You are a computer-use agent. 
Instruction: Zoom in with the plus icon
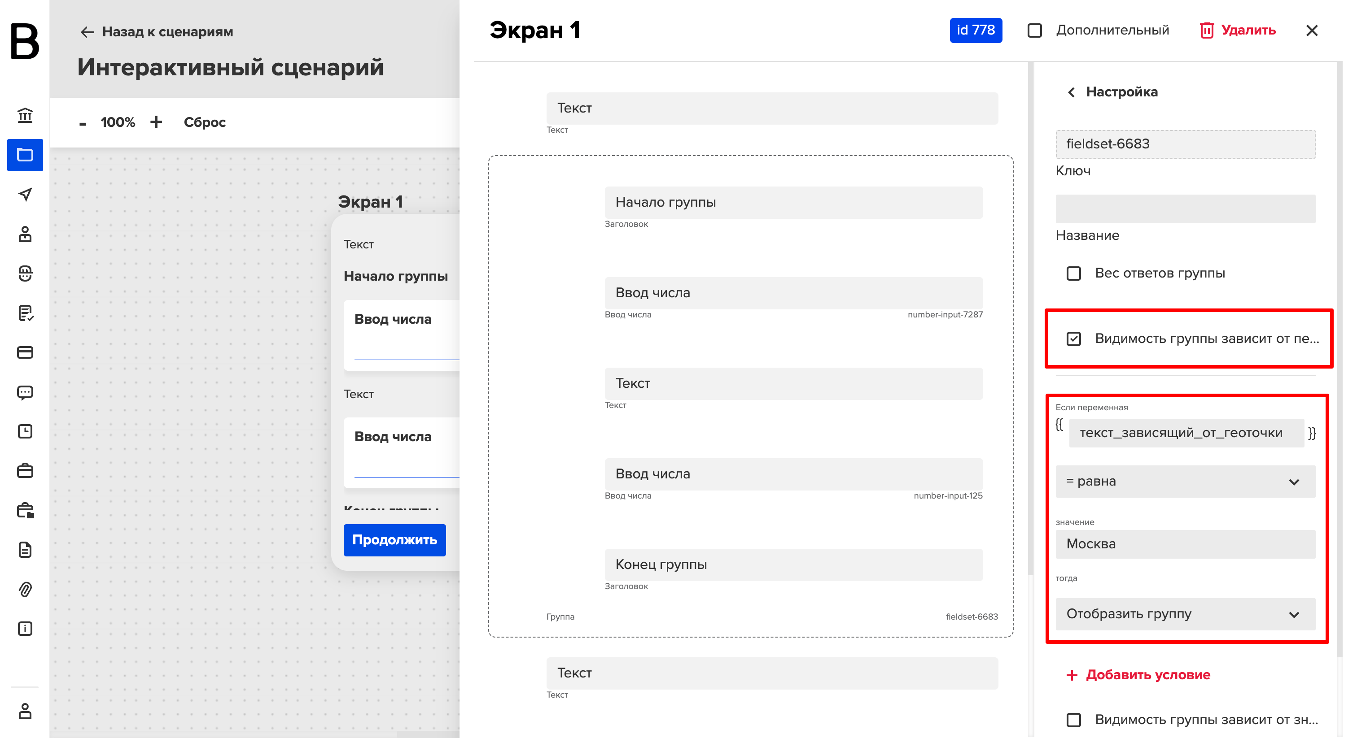coord(156,122)
